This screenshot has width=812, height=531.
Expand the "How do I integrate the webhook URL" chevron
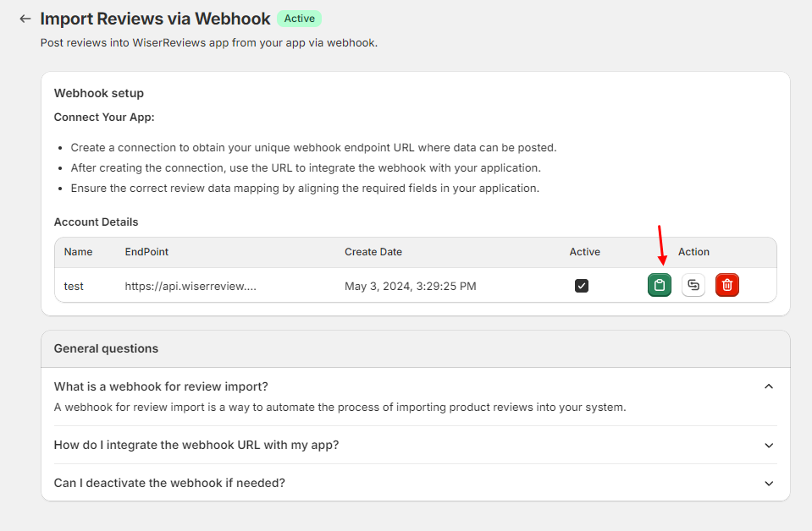[769, 446]
